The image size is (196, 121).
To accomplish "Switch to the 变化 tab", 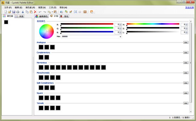I will [64, 16].
